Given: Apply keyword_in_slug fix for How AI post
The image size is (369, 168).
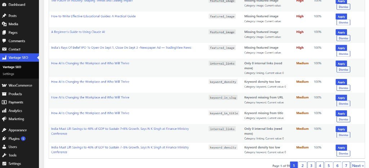Looking at the screenshot, I should (341, 98).
